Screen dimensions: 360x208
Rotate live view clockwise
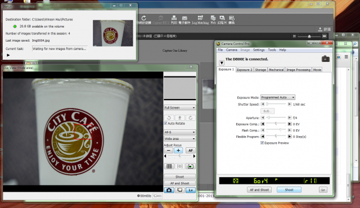(191, 117)
